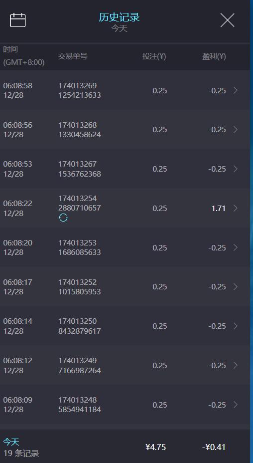This screenshot has width=253, height=463.
Task: Click the 今天 subtitle under 历史记录
Action: [119, 28]
